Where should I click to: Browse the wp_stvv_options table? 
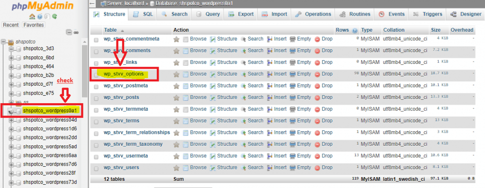[195, 74]
